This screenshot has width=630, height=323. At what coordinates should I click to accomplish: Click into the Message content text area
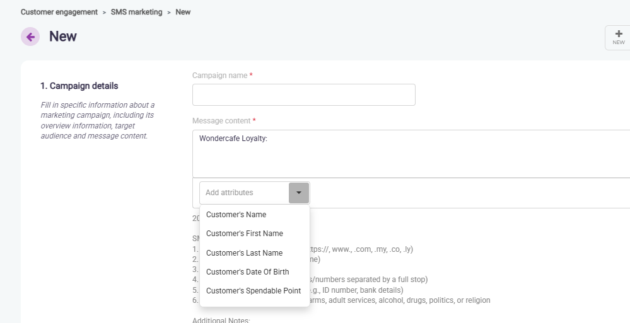coord(410,154)
